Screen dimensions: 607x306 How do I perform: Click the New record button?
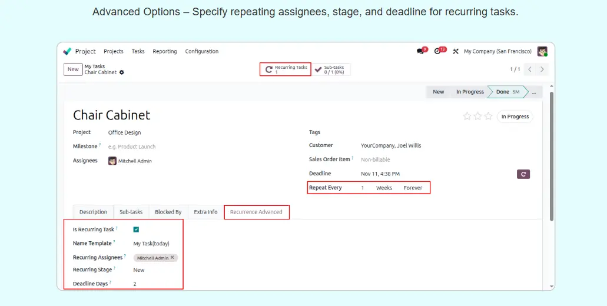click(x=72, y=69)
